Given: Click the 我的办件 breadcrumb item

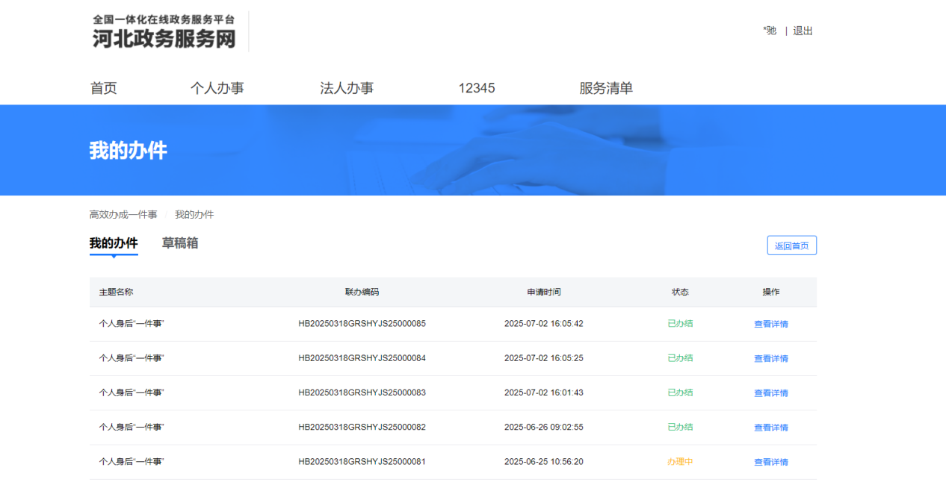Looking at the screenshot, I should 194,215.
